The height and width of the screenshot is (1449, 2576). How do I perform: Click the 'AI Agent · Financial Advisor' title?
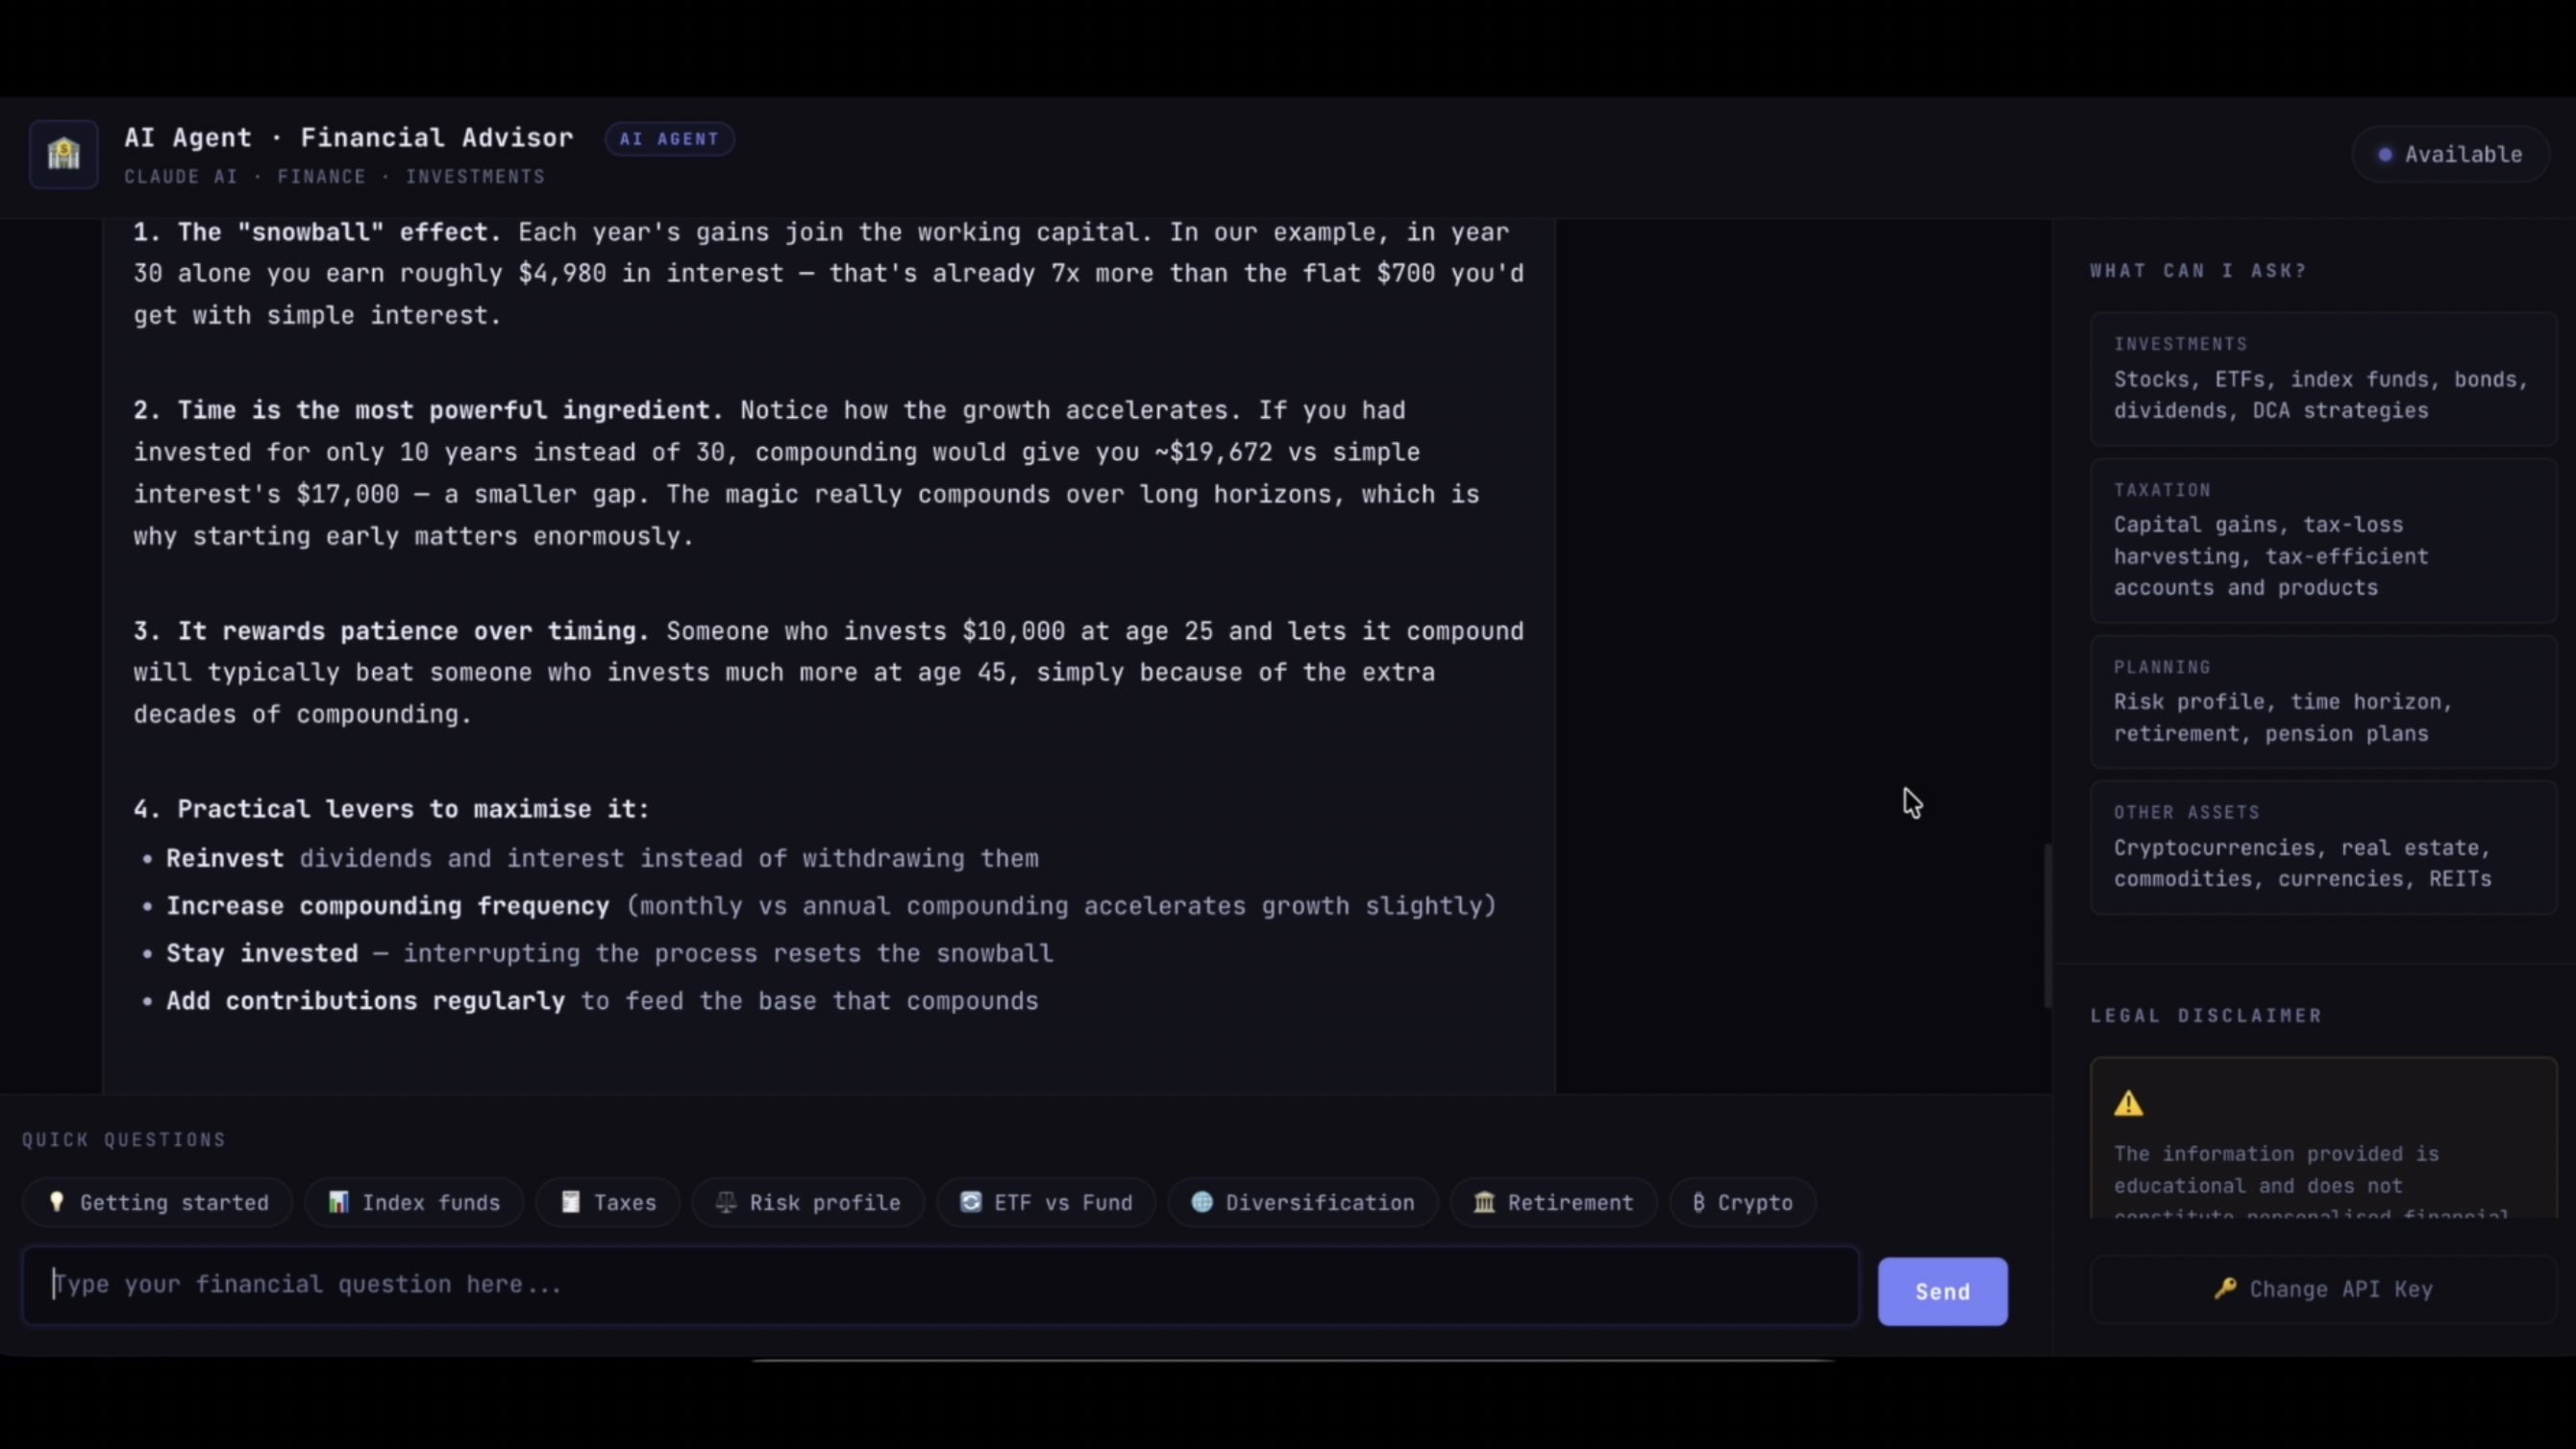click(x=349, y=138)
